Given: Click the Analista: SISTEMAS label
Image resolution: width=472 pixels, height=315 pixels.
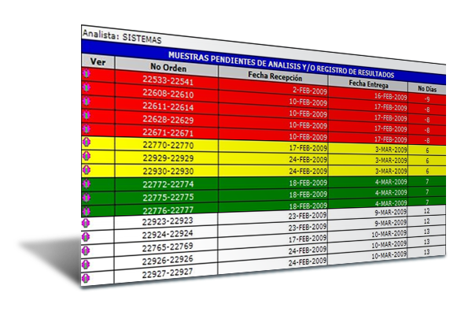Looking at the screenshot, I should click(x=122, y=37).
